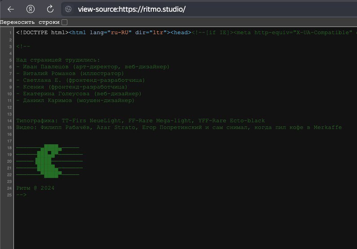357x249 pixels.
Task: Click the 'Даниил Каримов' credit line
Action: (75, 100)
